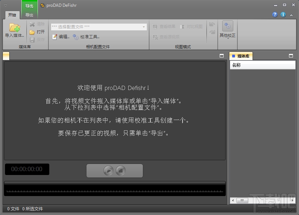
Task: Open the info about icon
Action: pos(283,15)
